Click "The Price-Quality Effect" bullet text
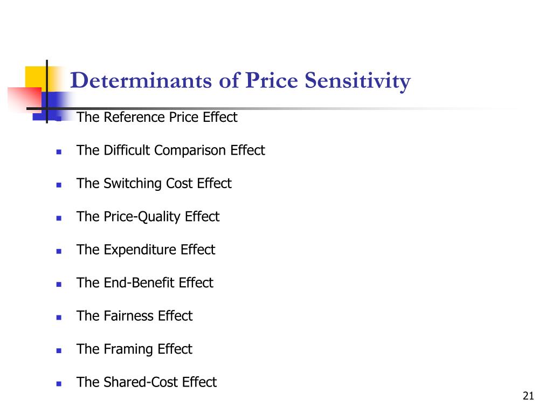The width and height of the screenshot is (552, 414). (148, 217)
